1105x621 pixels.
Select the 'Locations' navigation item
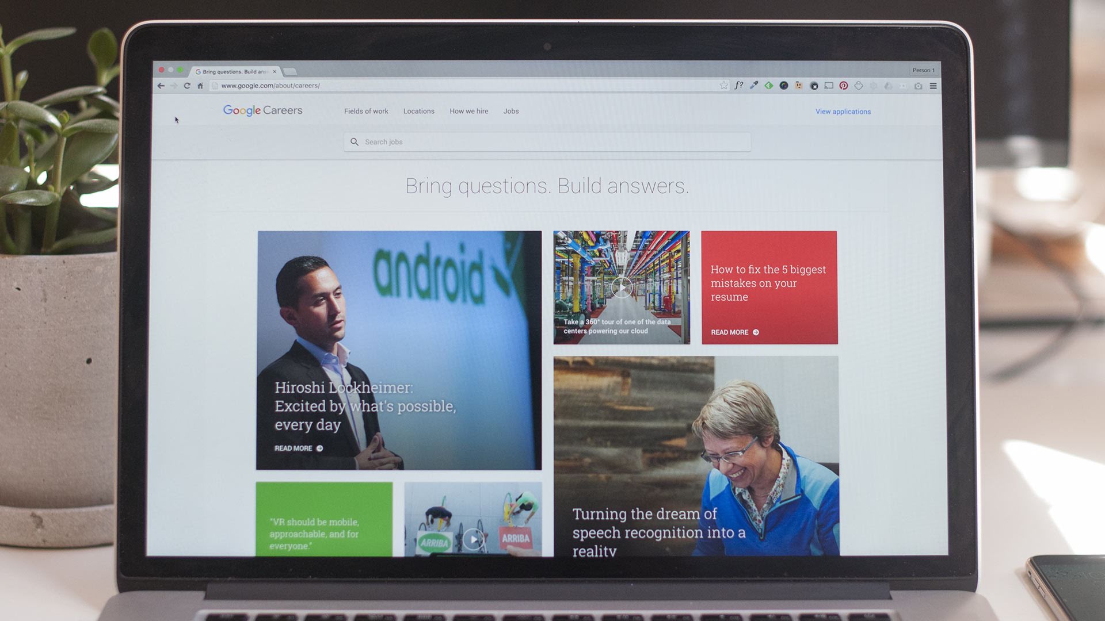click(x=418, y=111)
